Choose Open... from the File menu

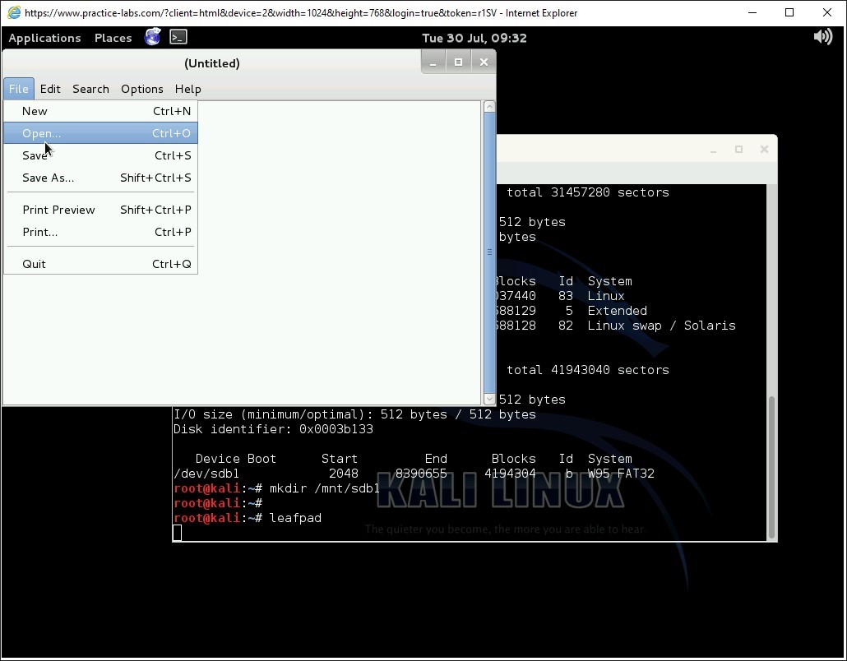(42, 133)
